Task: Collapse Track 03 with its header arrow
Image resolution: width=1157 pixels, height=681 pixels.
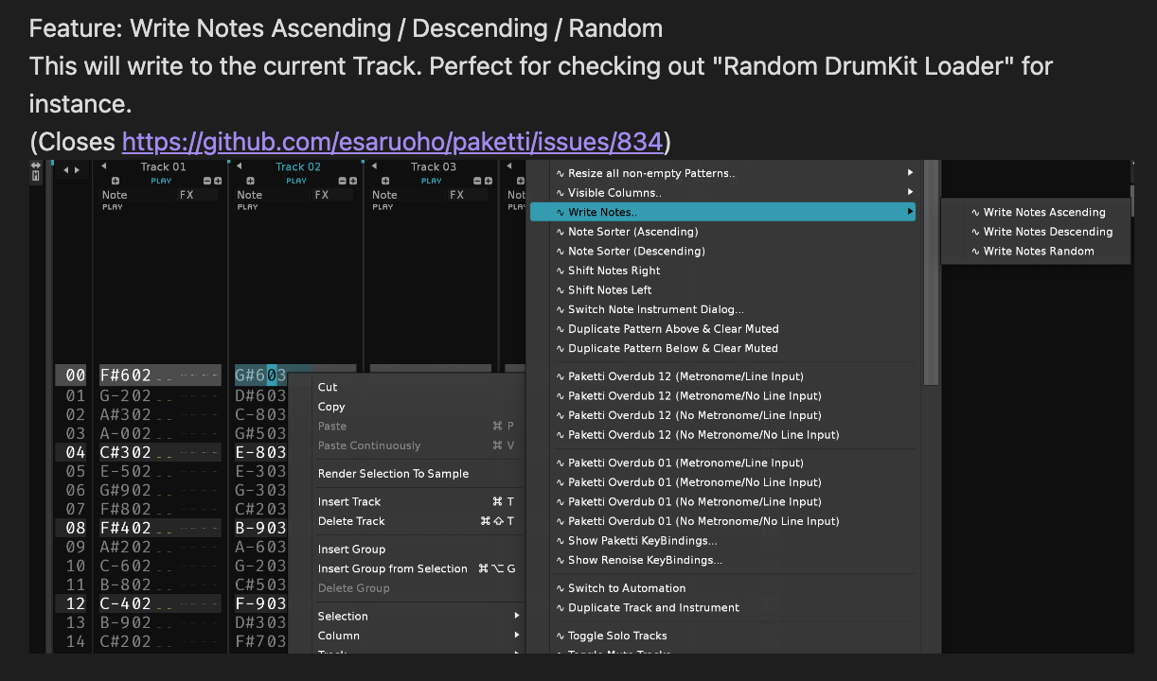Action: tap(373, 166)
